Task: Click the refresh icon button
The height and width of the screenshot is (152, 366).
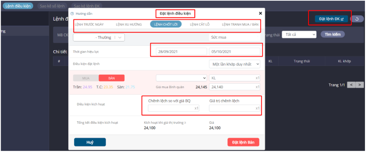Action: coord(357,19)
